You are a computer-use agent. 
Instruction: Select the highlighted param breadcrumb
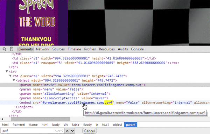coord(131,125)
